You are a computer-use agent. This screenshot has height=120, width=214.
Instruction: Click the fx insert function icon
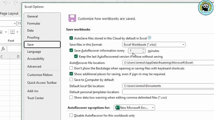pyautogui.click(x=3, y=49)
